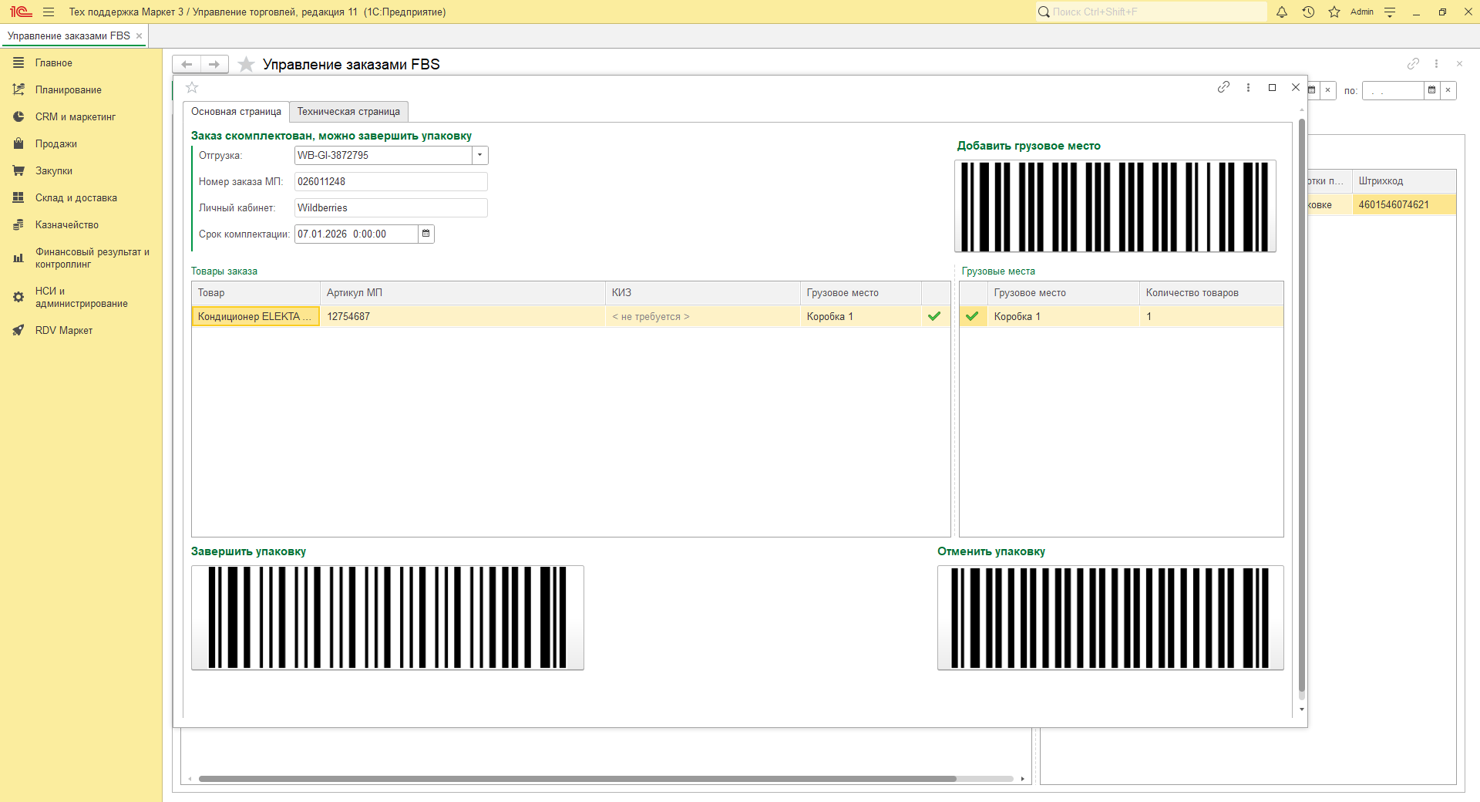This screenshot has height=802, width=1480.
Task: Click the Номер заказа МП field
Action: coord(391,181)
